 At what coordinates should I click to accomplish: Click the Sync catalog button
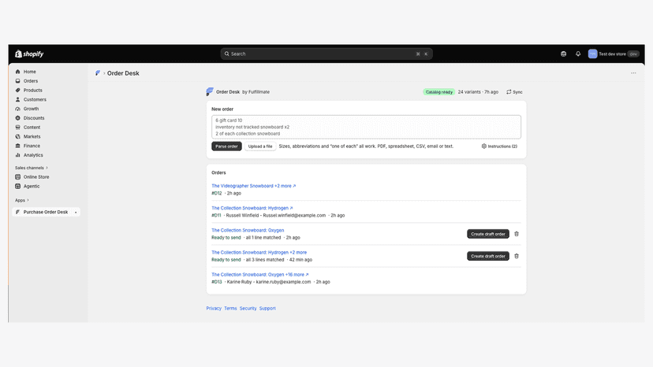click(x=514, y=92)
